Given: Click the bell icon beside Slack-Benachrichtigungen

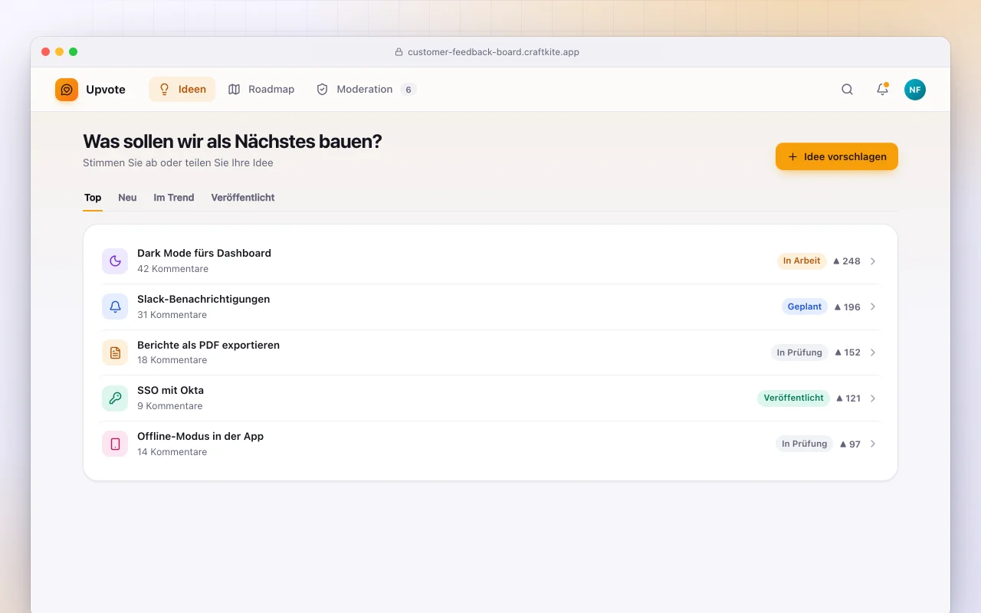Looking at the screenshot, I should click(115, 306).
